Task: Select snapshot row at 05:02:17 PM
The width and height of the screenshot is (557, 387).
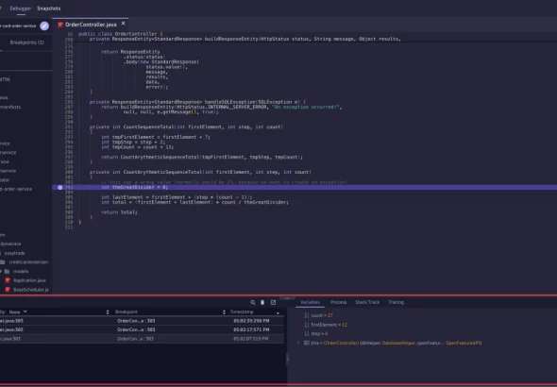Action: [x=143, y=329]
